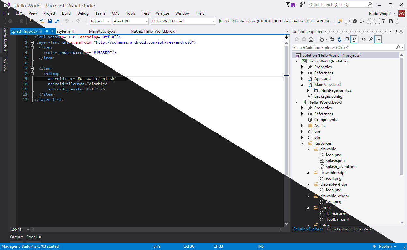
Task: Click the New Project toolbar icon
Action: click(32, 21)
